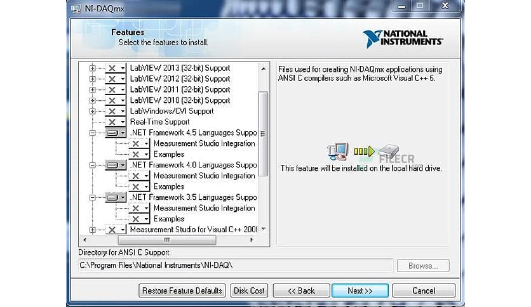This screenshot has width=531, height=307.
Task: Click X icon for Examples under .NET 3.5
Action: (x=136, y=219)
